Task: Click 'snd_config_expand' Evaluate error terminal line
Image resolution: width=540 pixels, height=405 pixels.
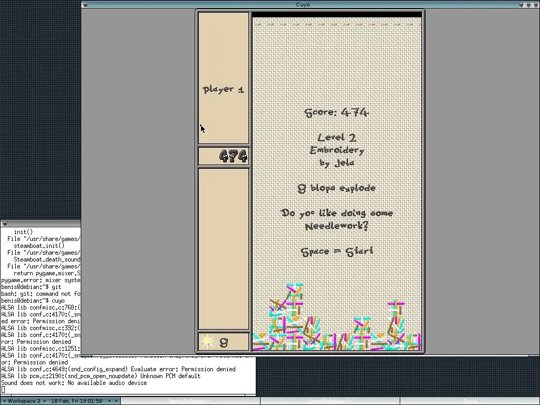Action: pos(118,369)
